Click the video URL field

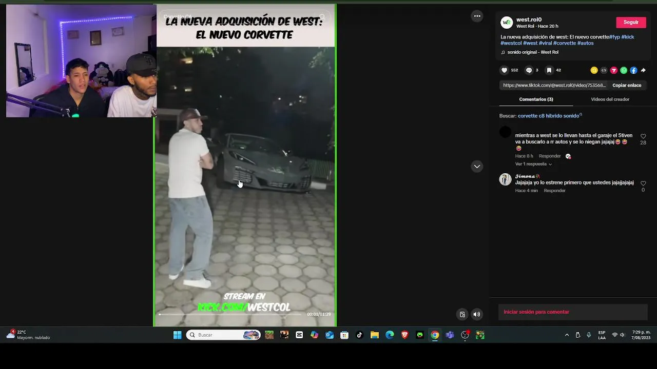click(554, 85)
